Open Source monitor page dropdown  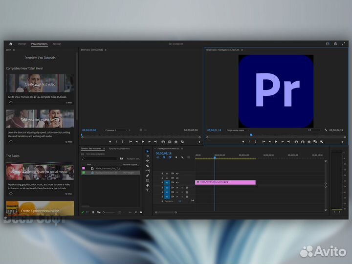point(116,130)
